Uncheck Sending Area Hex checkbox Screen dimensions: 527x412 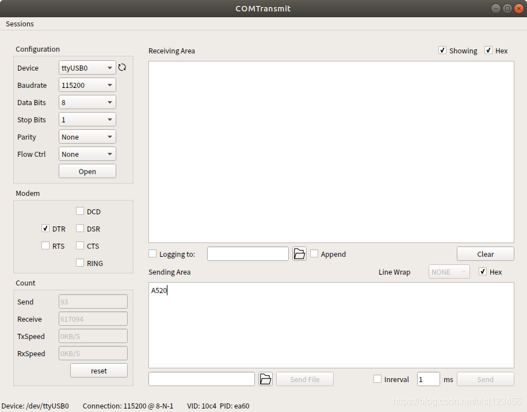coord(483,272)
